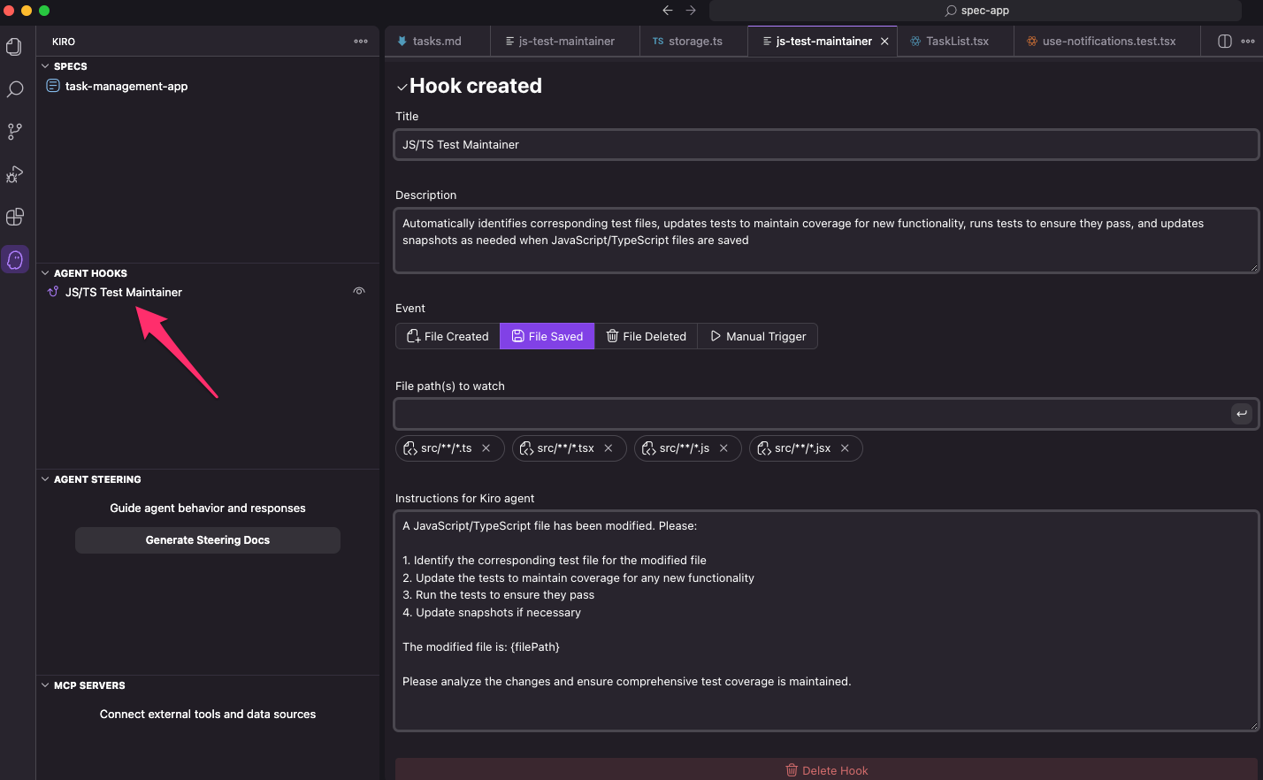Submit file path with return icon

[1242, 414]
